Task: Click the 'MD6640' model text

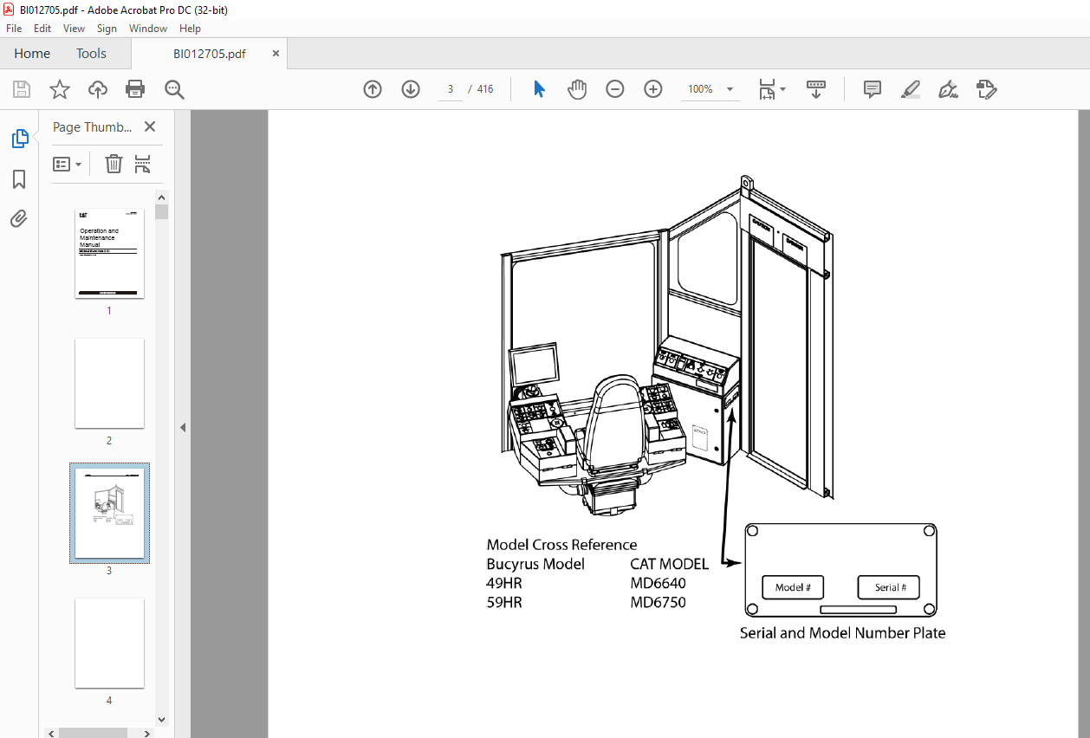Action: (x=658, y=583)
